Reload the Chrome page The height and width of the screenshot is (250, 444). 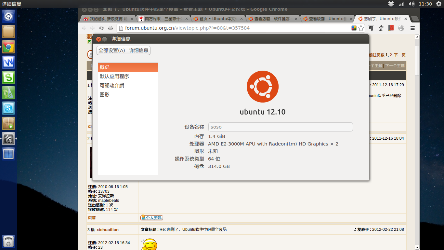click(x=101, y=28)
